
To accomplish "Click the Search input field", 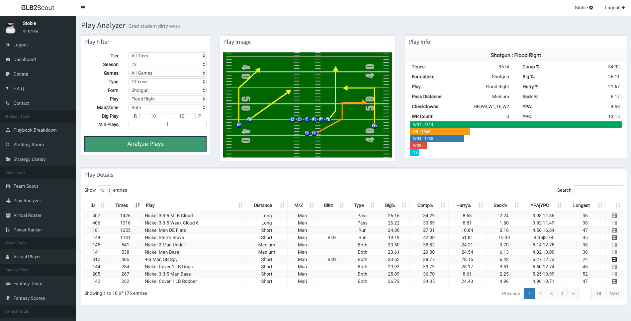I will (598, 190).
